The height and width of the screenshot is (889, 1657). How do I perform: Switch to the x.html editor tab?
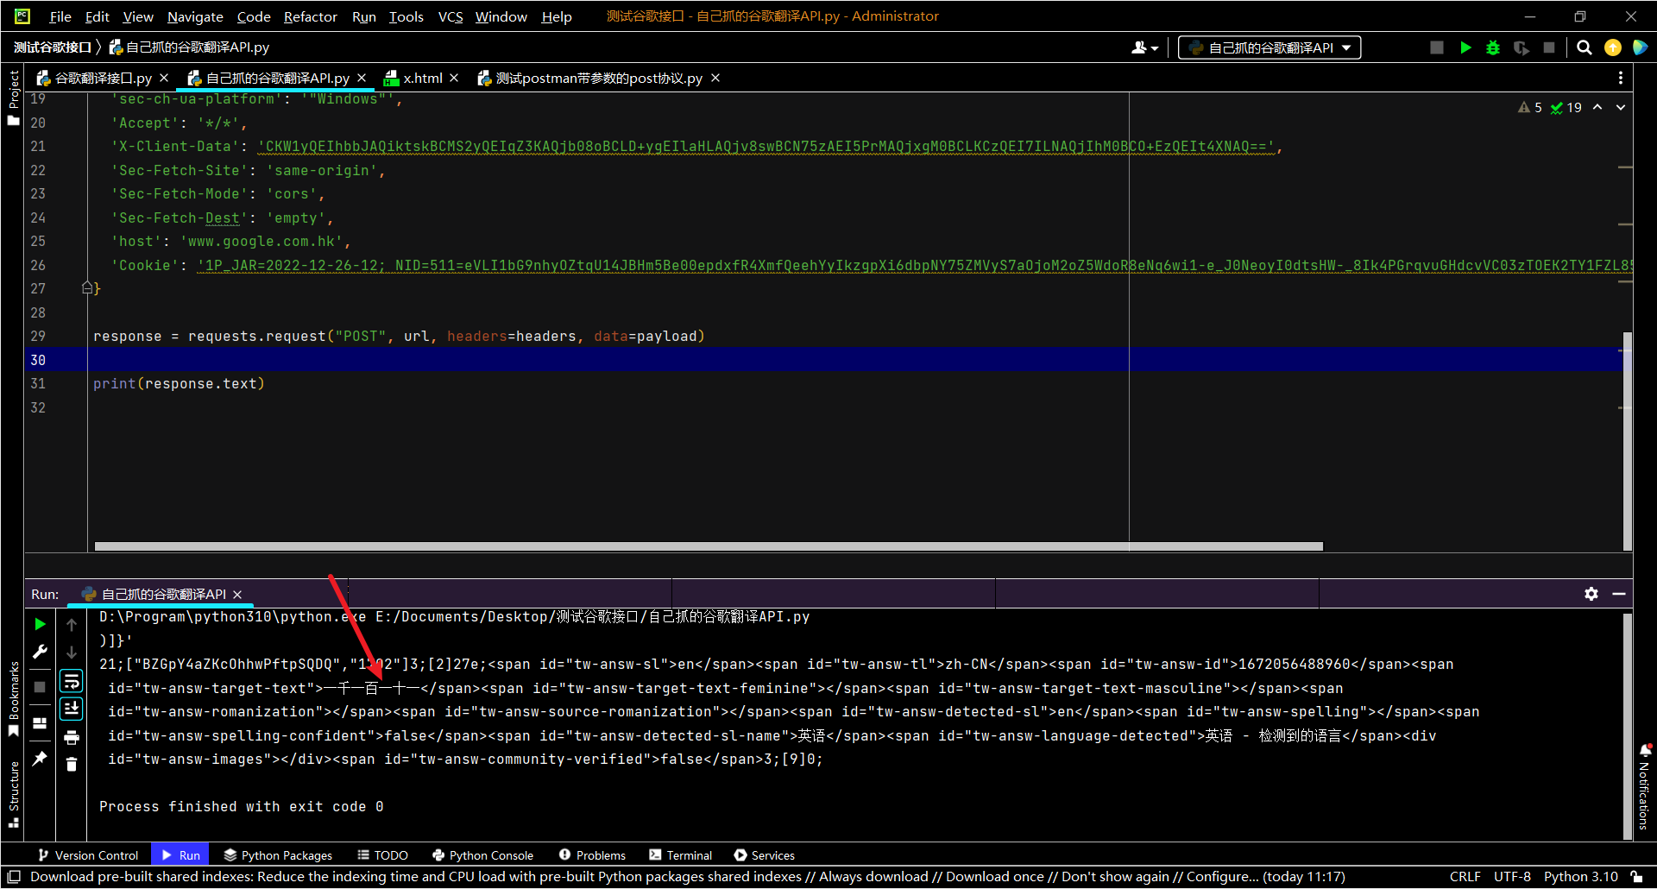point(422,79)
